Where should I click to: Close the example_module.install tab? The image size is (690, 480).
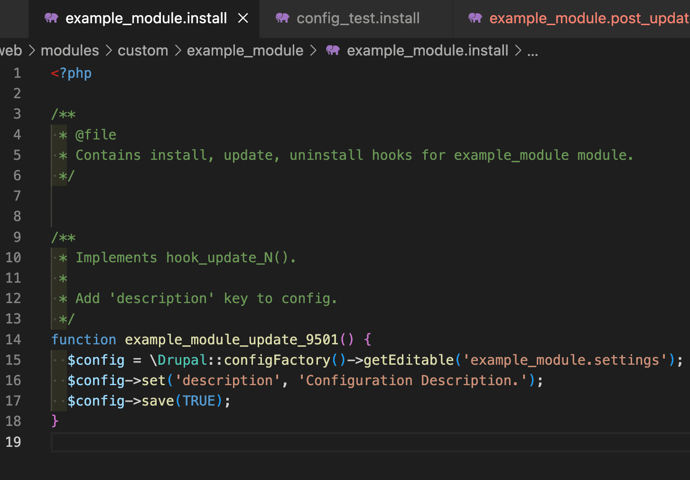[243, 18]
